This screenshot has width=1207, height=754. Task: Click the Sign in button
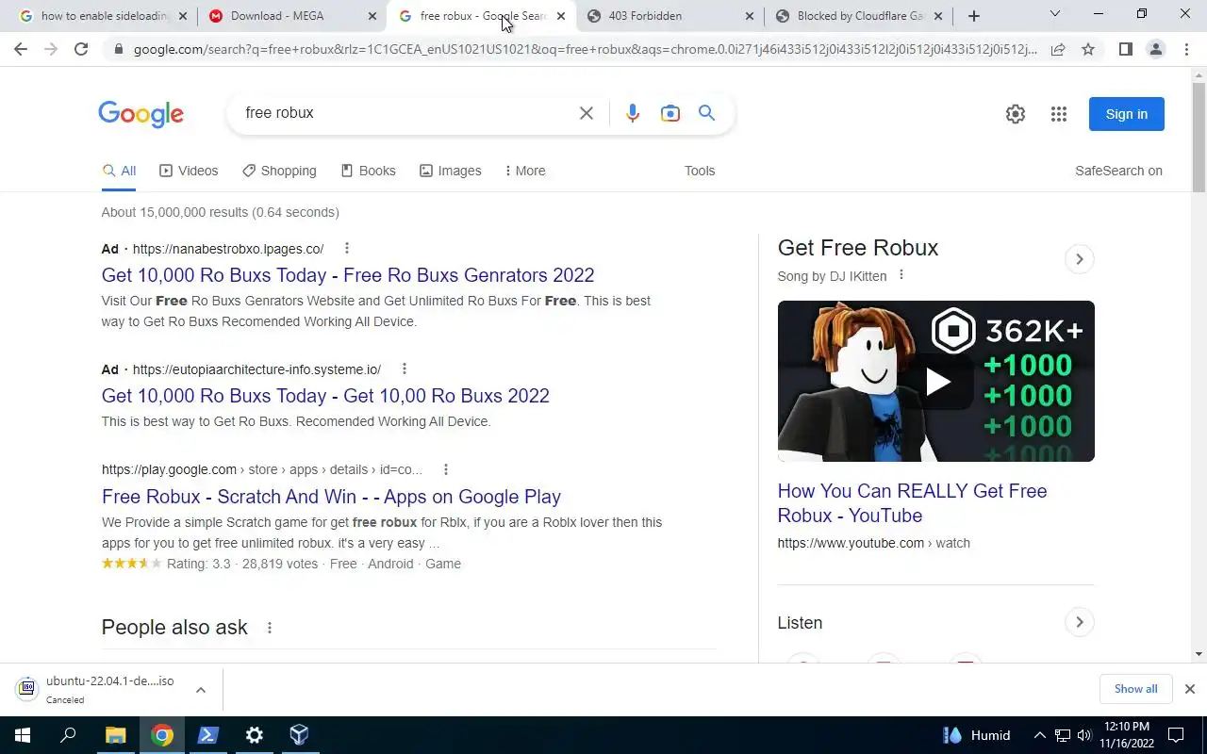[1126, 114]
